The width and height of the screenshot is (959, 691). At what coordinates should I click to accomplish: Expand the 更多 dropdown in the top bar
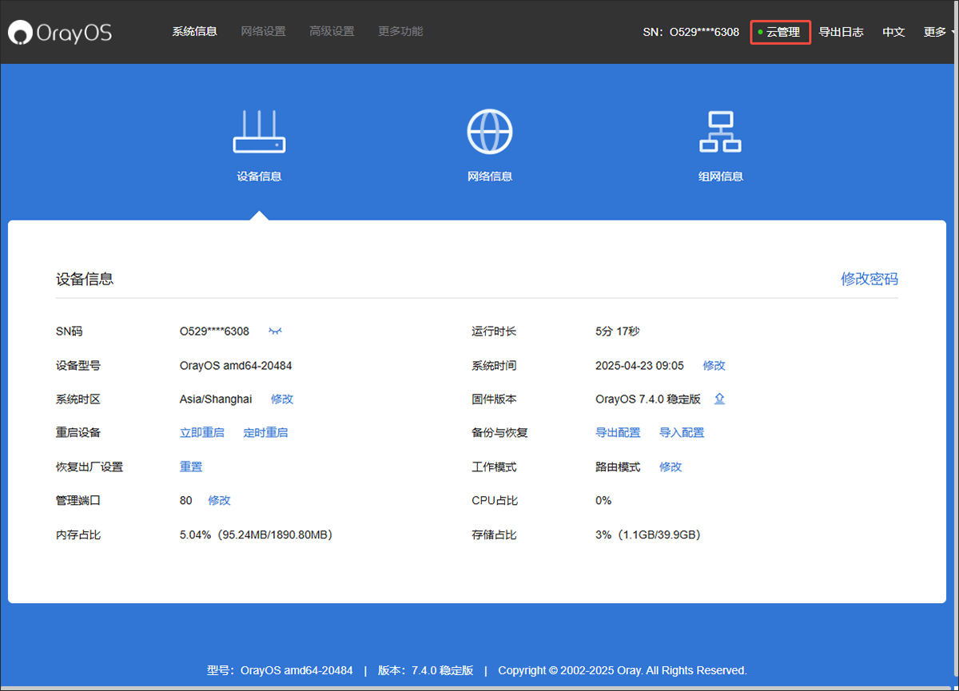point(940,32)
